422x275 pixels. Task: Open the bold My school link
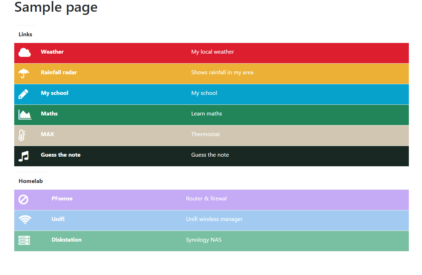[55, 93]
